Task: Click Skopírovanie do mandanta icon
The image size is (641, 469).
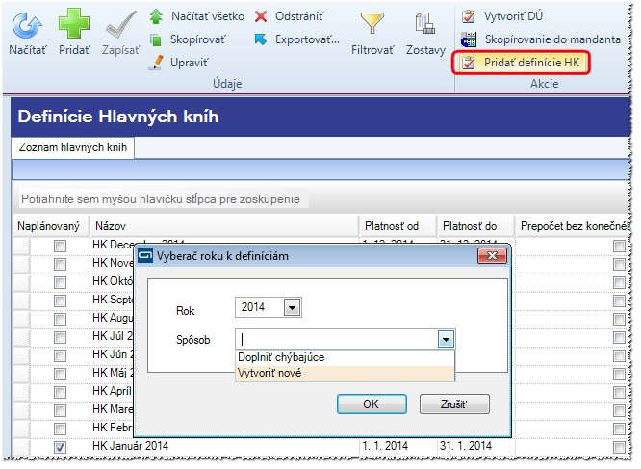Action: pos(469,39)
